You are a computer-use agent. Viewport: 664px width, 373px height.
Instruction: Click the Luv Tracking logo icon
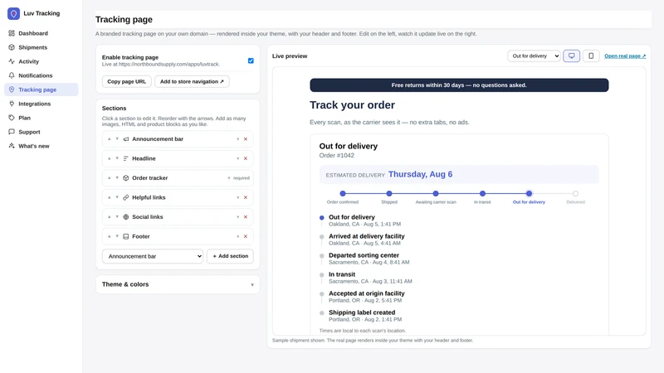[x=13, y=13]
